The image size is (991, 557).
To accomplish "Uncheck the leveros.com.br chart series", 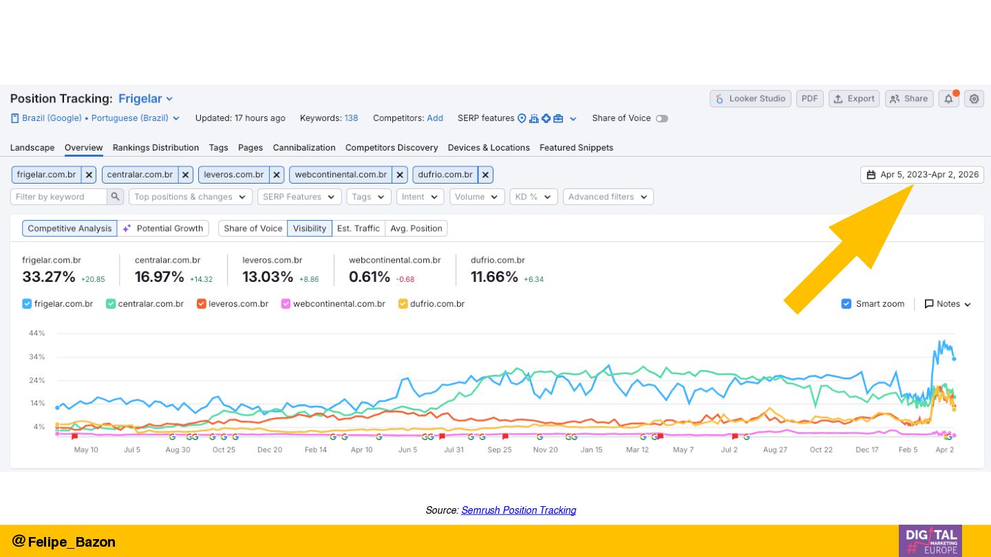I will click(x=202, y=304).
